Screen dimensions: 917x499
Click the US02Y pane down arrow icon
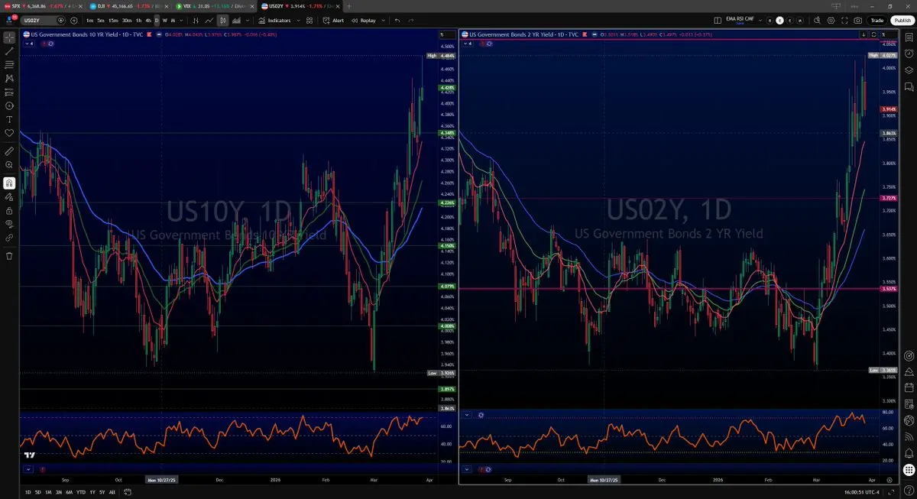tap(864, 34)
